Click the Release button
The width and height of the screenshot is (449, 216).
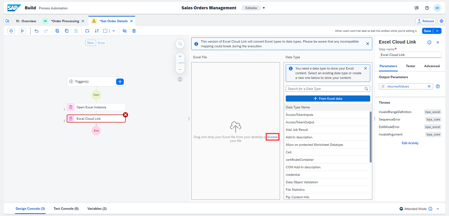426,21
